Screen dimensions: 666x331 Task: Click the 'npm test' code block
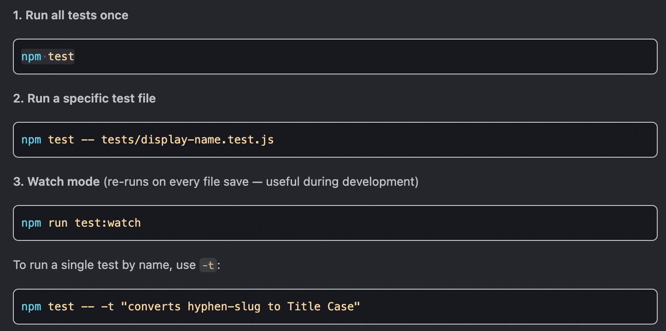335,57
